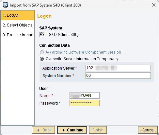Click the Password label
Image resolution: width=159 pixels, height=135 pixels.
coord(49,103)
